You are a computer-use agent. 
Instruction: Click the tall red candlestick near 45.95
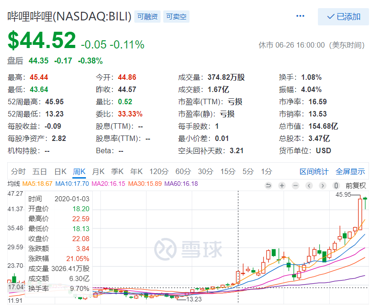(360, 214)
